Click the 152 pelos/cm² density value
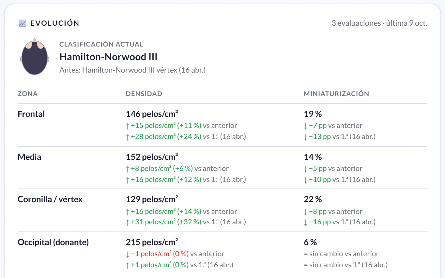 tap(152, 157)
